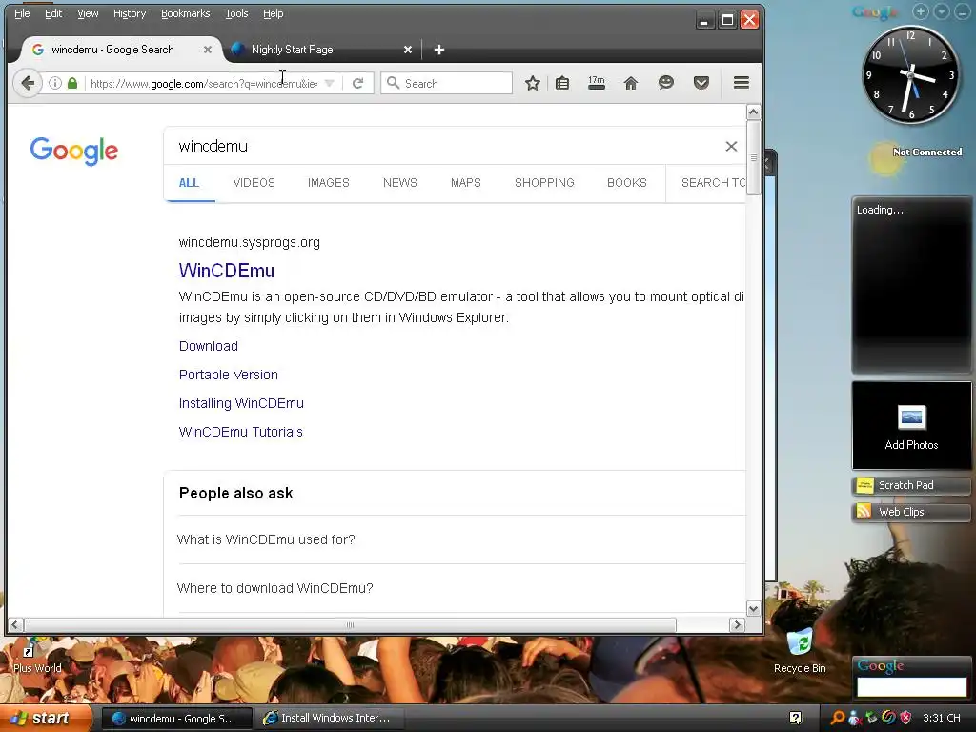Open the Tools menu

click(236, 13)
